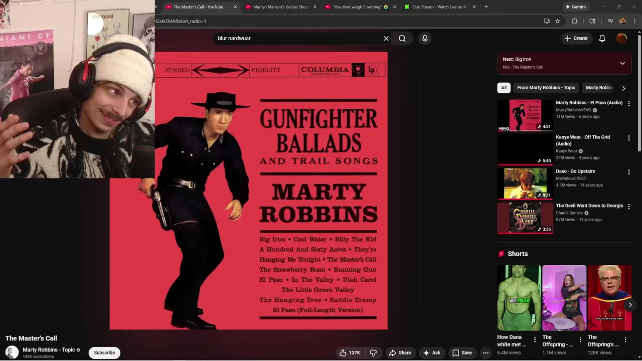
Task: Open more actions ellipsis under video
Action: [486, 353]
